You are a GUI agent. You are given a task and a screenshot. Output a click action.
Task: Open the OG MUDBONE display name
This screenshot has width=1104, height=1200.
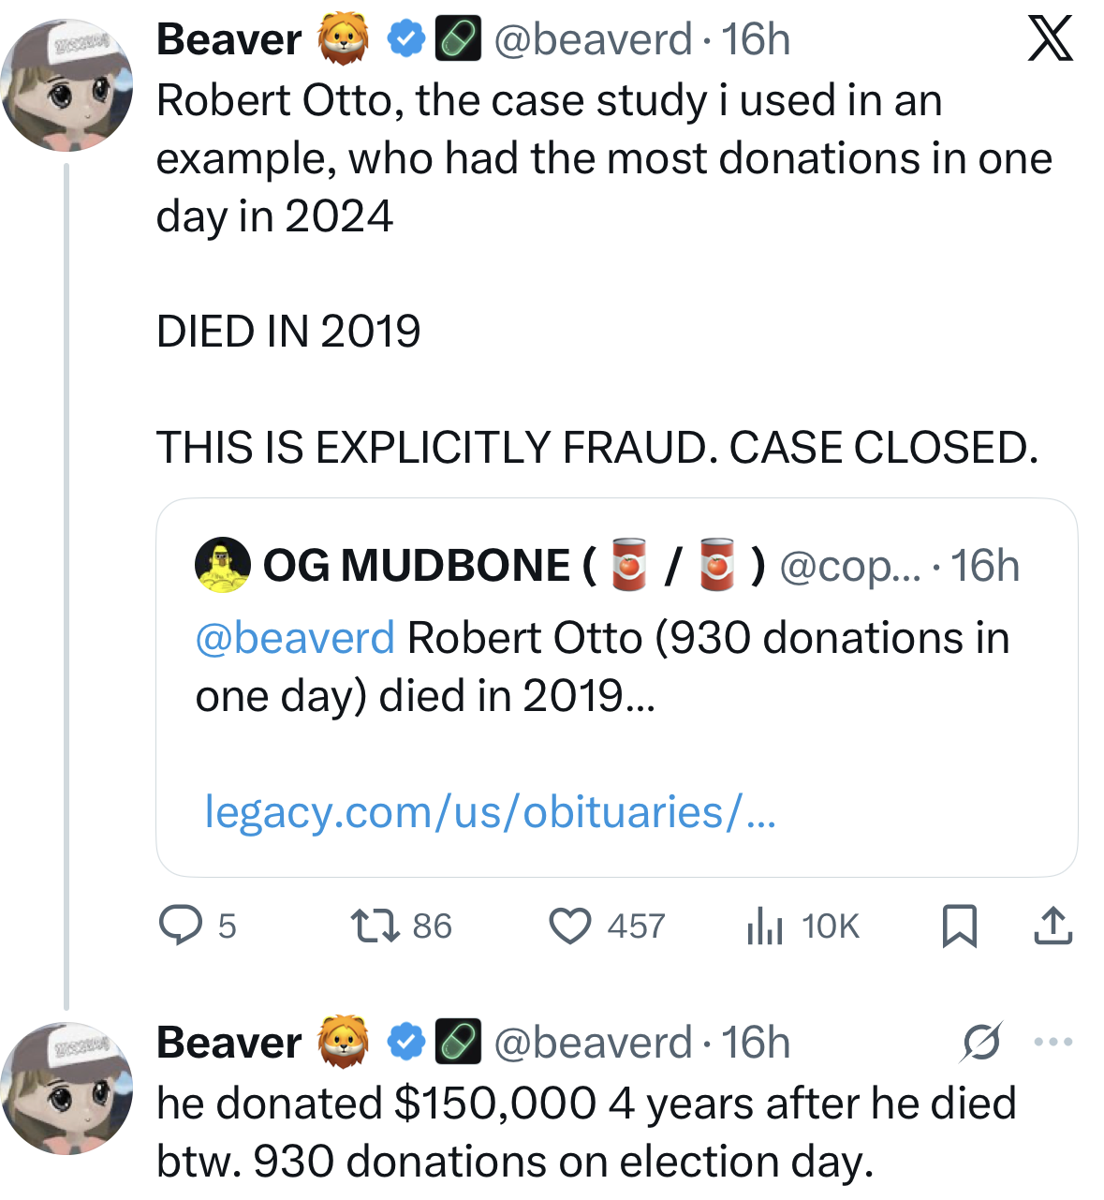point(416,566)
